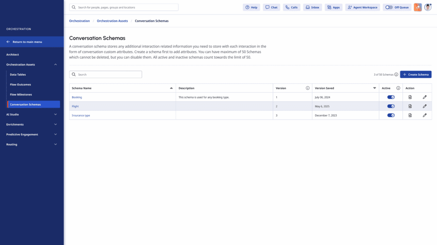Open the document icon in Flight row
437x245 pixels.
pos(410,106)
